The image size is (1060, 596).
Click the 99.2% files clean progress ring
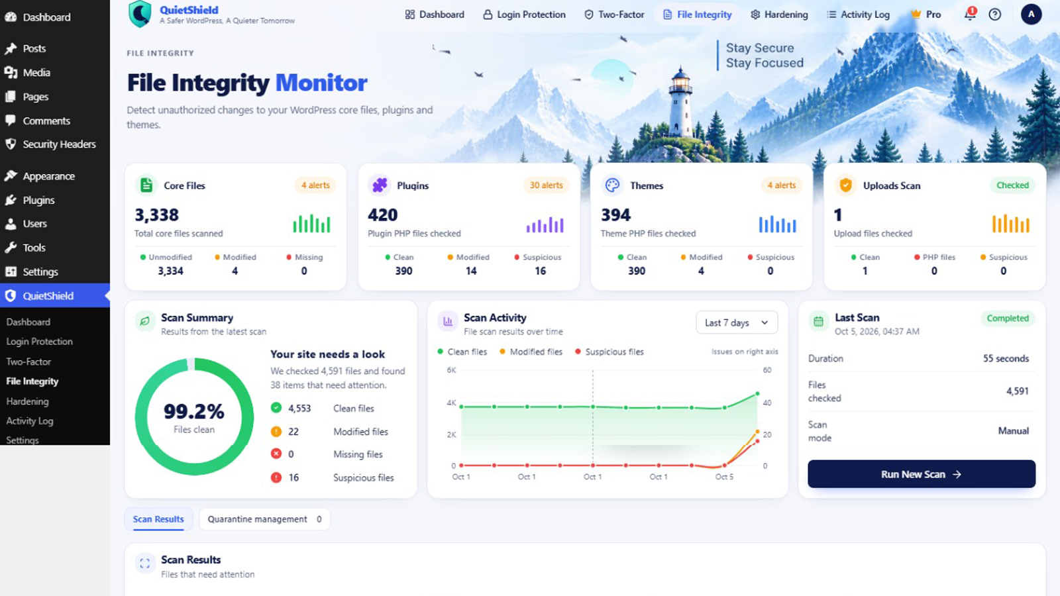tap(194, 417)
